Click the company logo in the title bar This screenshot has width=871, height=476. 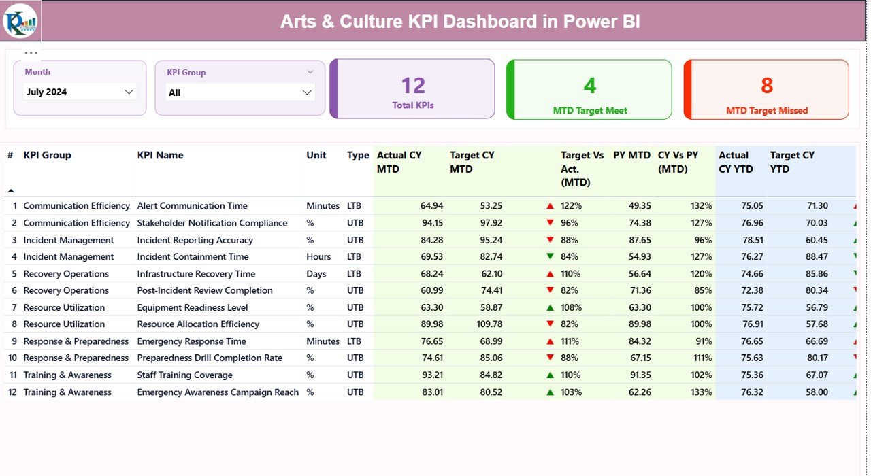tap(20, 20)
